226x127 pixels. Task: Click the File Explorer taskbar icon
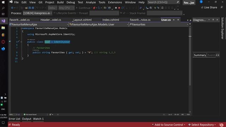(x=3, y=28)
